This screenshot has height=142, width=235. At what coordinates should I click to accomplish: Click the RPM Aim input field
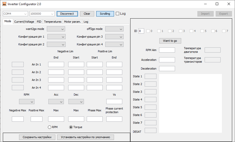click(167, 50)
